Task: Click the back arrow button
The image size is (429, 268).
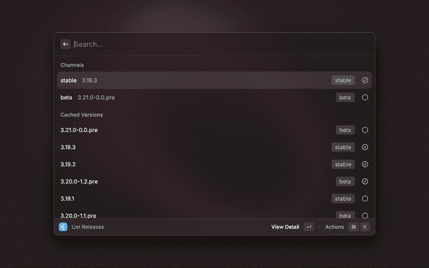Action: click(x=66, y=44)
